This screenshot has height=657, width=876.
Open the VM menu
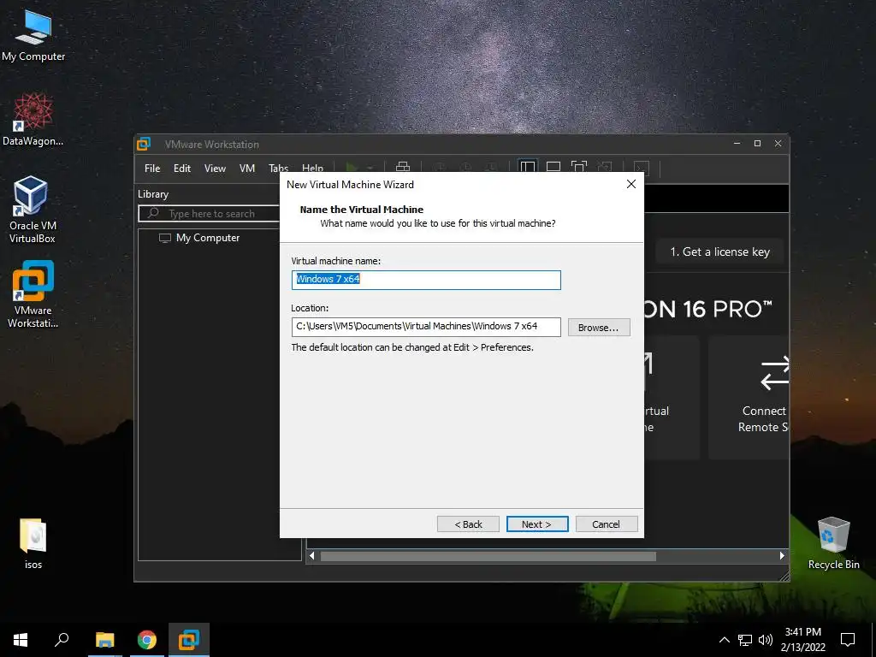pyautogui.click(x=247, y=169)
